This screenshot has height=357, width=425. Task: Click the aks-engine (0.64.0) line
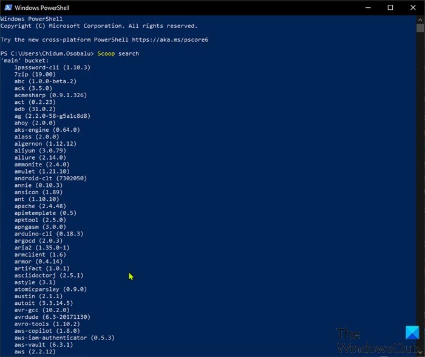tap(47, 130)
